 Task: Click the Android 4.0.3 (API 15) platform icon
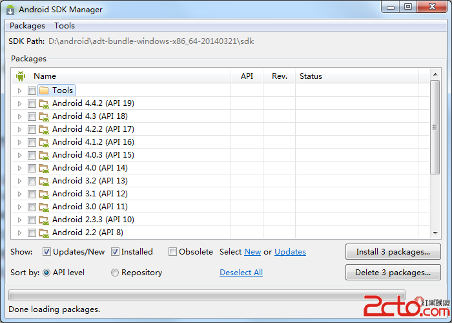[x=44, y=155]
